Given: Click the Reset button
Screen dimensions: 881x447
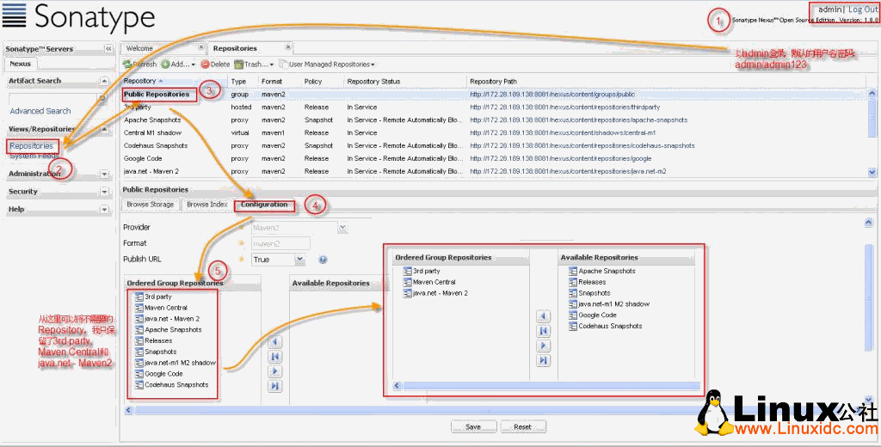Looking at the screenshot, I should [x=522, y=426].
